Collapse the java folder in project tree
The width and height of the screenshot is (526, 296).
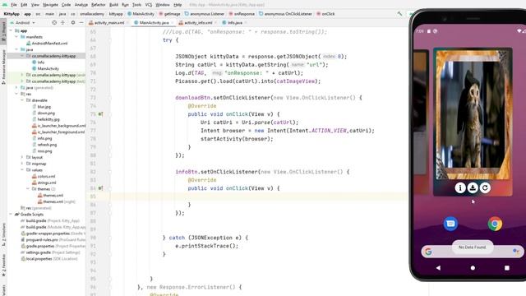16,49
